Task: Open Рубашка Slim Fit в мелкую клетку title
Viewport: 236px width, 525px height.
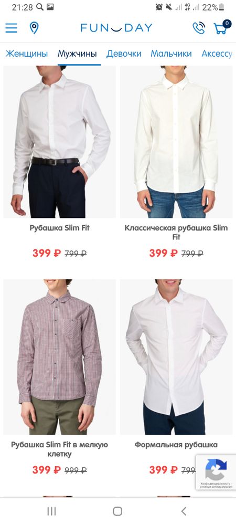Action: [59, 449]
